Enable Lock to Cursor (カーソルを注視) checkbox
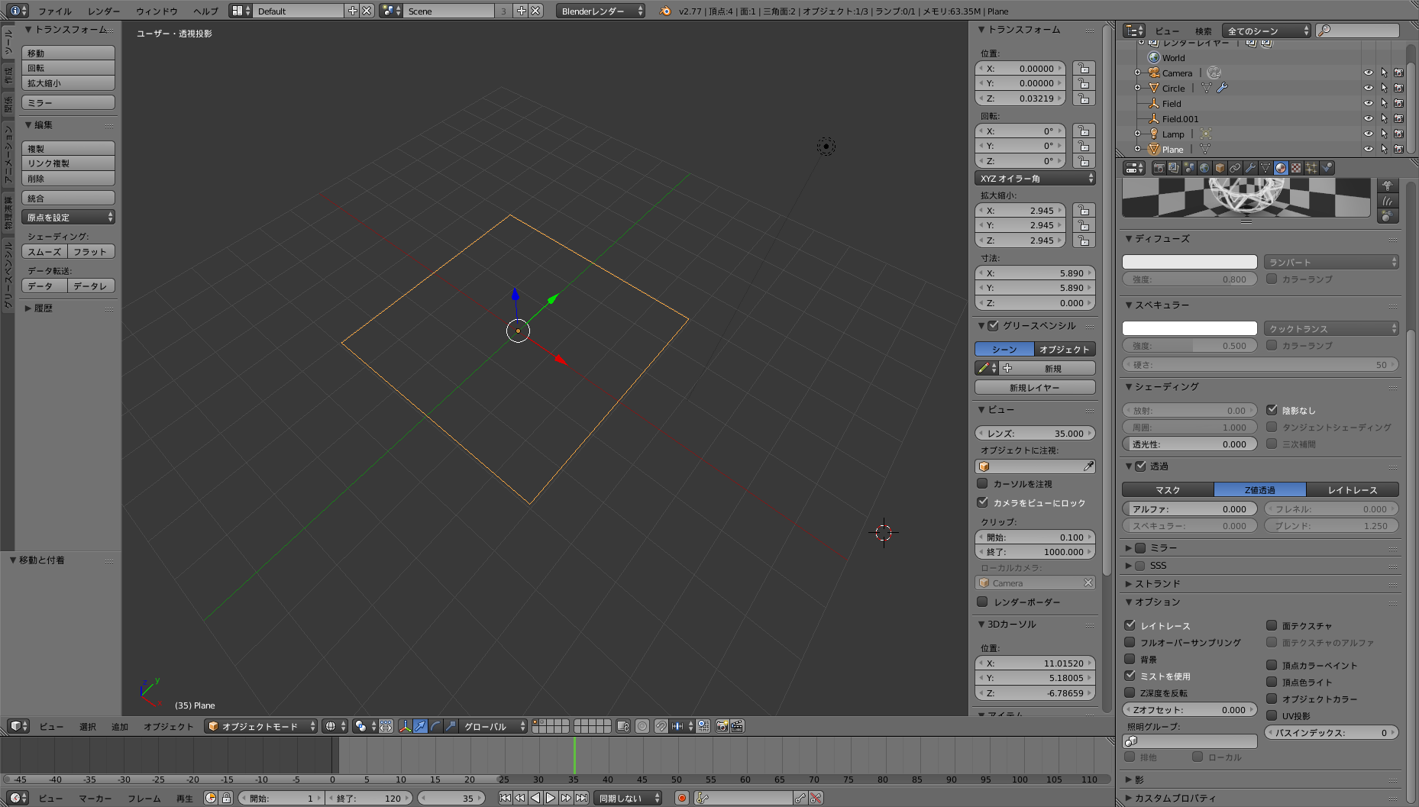This screenshot has width=1419, height=807. pos(983,483)
